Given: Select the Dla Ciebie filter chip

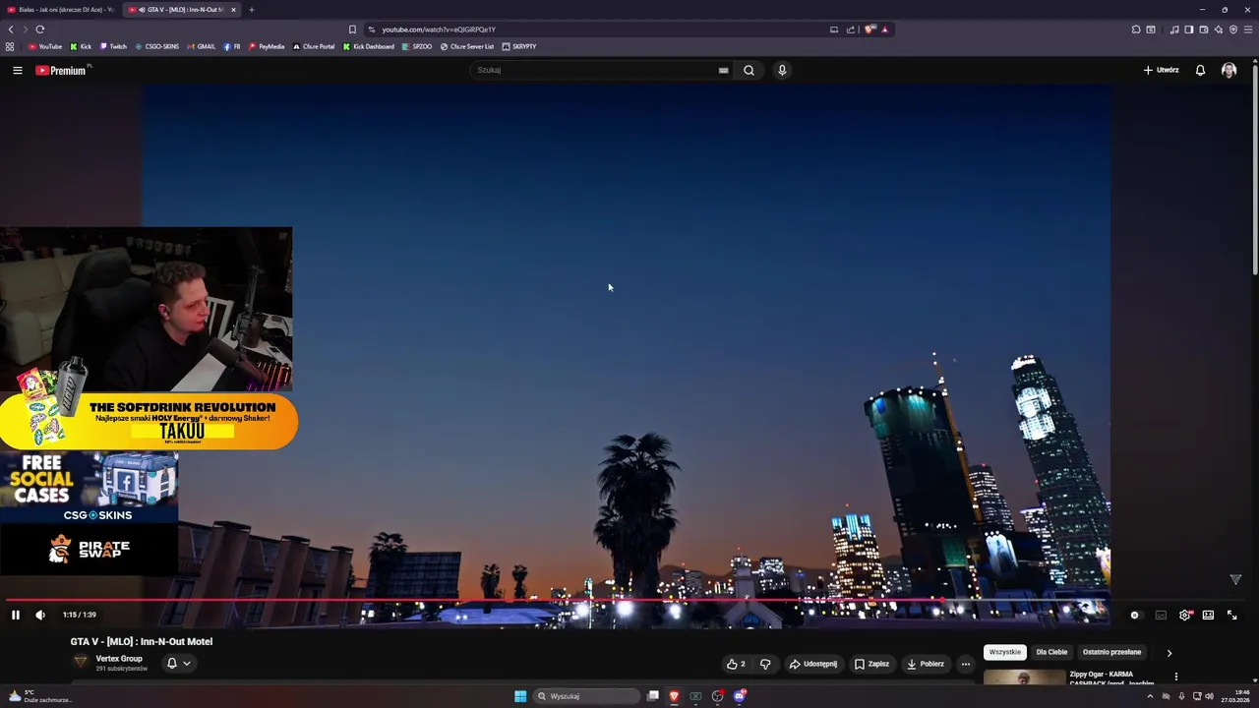Looking at the screenshot, I should pyautogui.click(x=1051, y=652).
